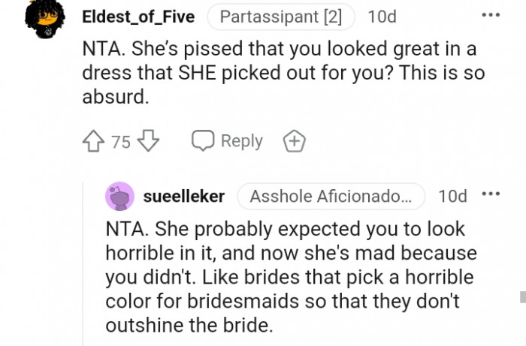The width and height of the screenshot is (526, 346).
Task: Give an award with the plus icon
Action: click(x=292, y=141)
